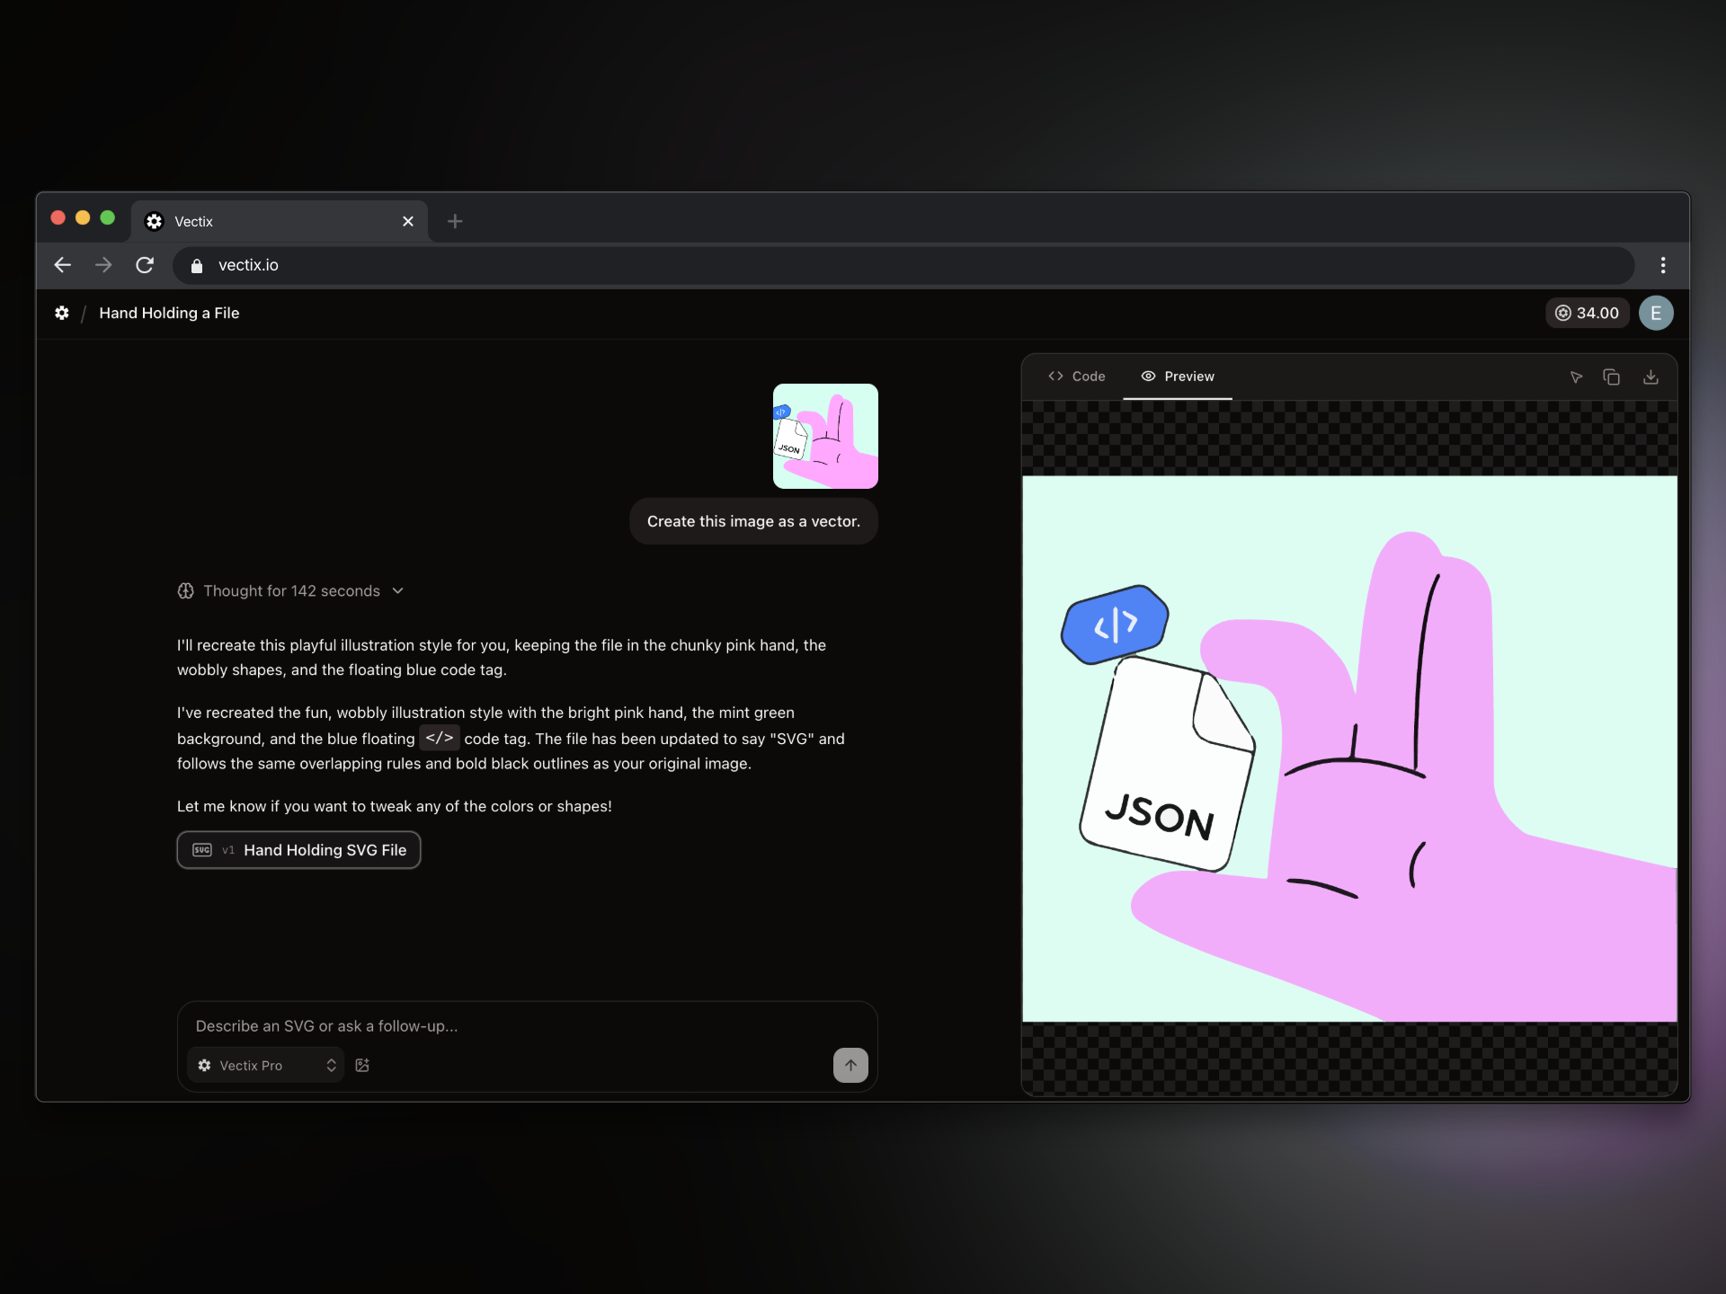This screenshot has width=1726, height=1294.
Task: Click the copy SVG icon
Action: pos(1611,377)
